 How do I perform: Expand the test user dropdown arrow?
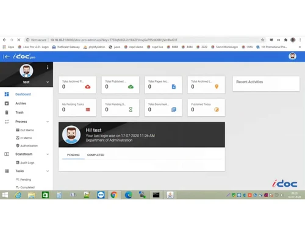pyautogui.click(x=48, y=82)
